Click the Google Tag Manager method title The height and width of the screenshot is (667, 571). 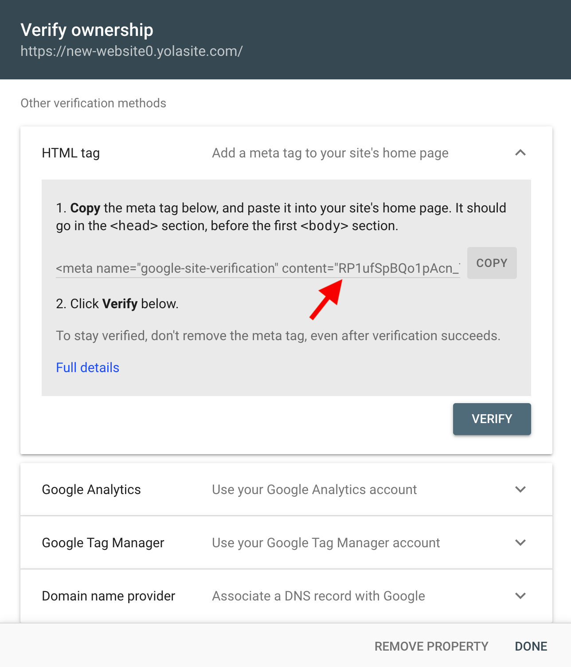click(103, 543)
